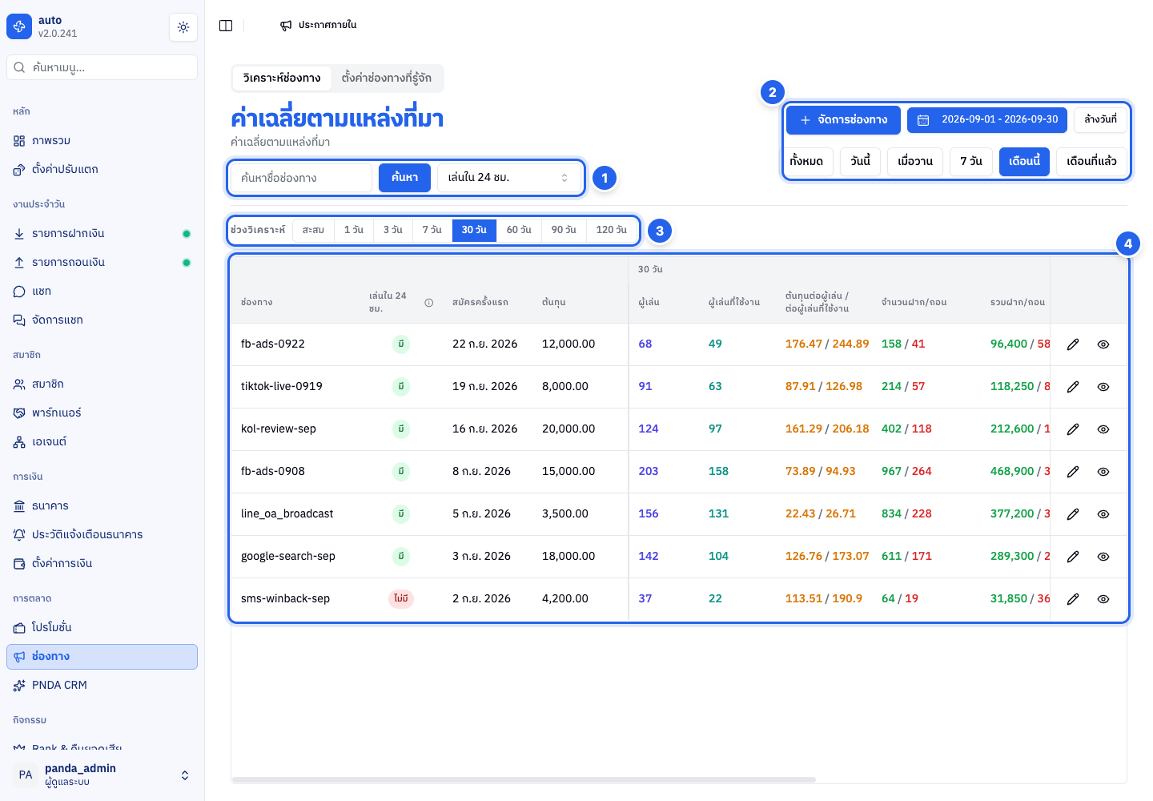
Task: Click the auto app logo icon
Action: [x=19, y=26]
